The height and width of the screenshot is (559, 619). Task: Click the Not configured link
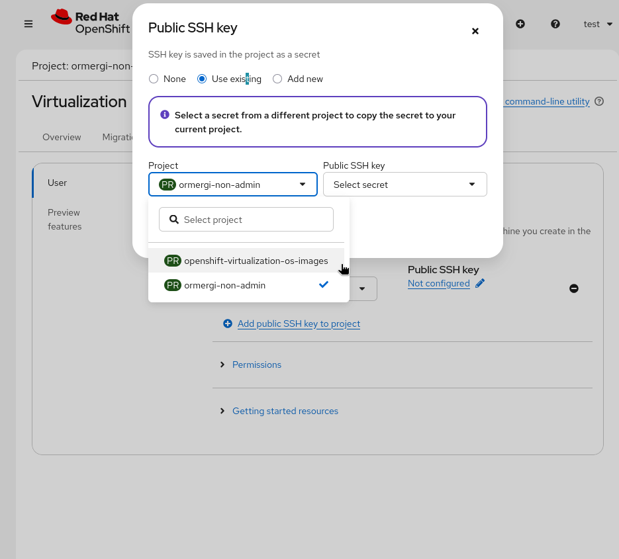point(438,283)
